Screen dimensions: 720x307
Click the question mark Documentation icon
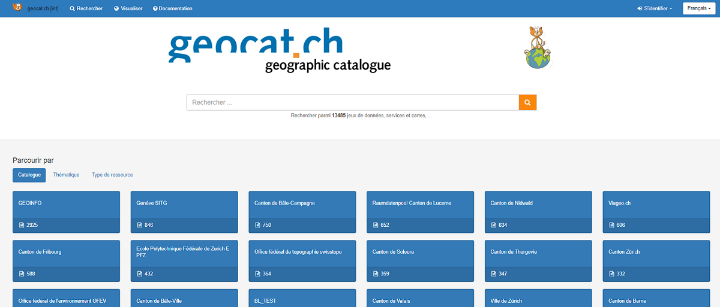click(155, 9)
